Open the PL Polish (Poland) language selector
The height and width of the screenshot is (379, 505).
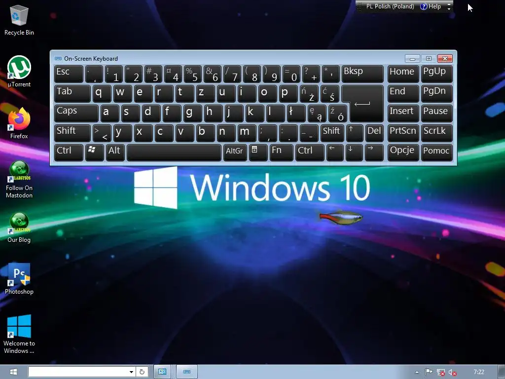tap(390, 6)
